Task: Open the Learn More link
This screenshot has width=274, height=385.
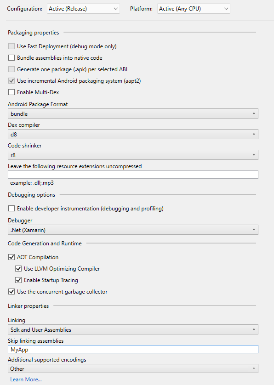Action: (x=26, y=379)
